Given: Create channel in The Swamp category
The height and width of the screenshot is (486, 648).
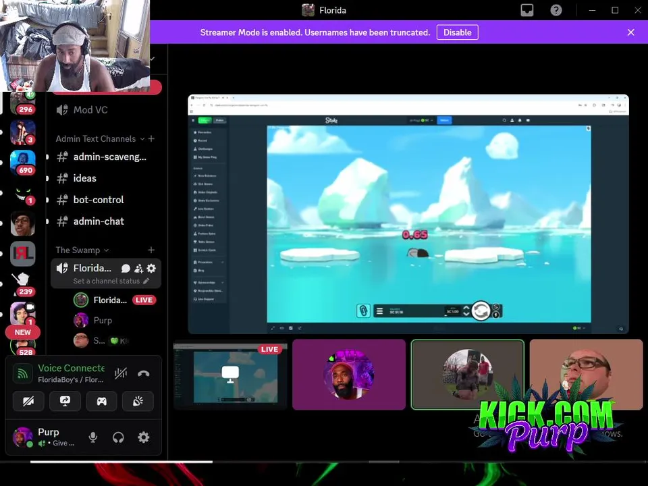Looking at the screenshot, I should (x=151, y=250).
